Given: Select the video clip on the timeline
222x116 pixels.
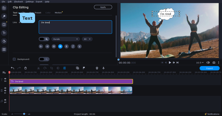Looking at the screenshot, I should 71,90.
